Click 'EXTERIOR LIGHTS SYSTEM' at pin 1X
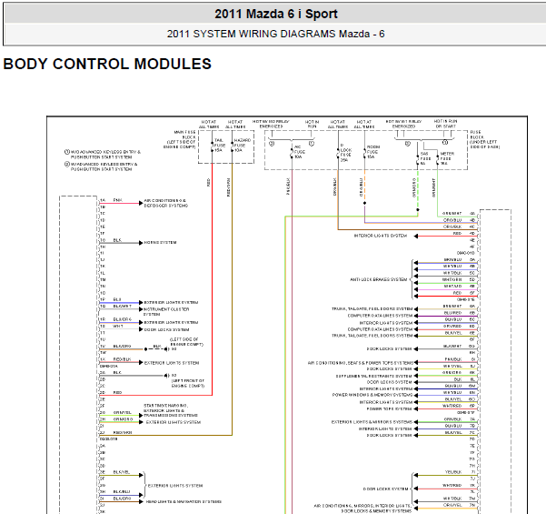Viewport: 546px width, 514px height. (172, 363)
